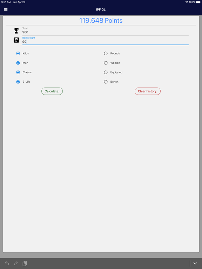Select the Pounds radio button
The height and width of the screenshot is (269, 202).
pos(106,54)
